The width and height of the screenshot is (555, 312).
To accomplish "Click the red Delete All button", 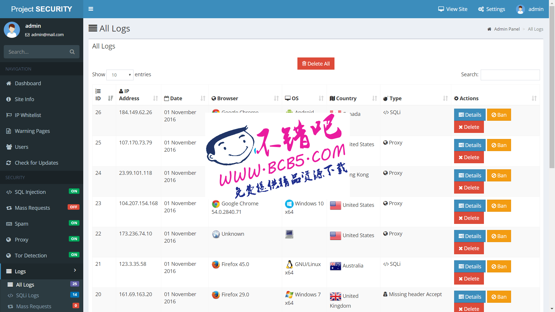I will tap(316, 64).
